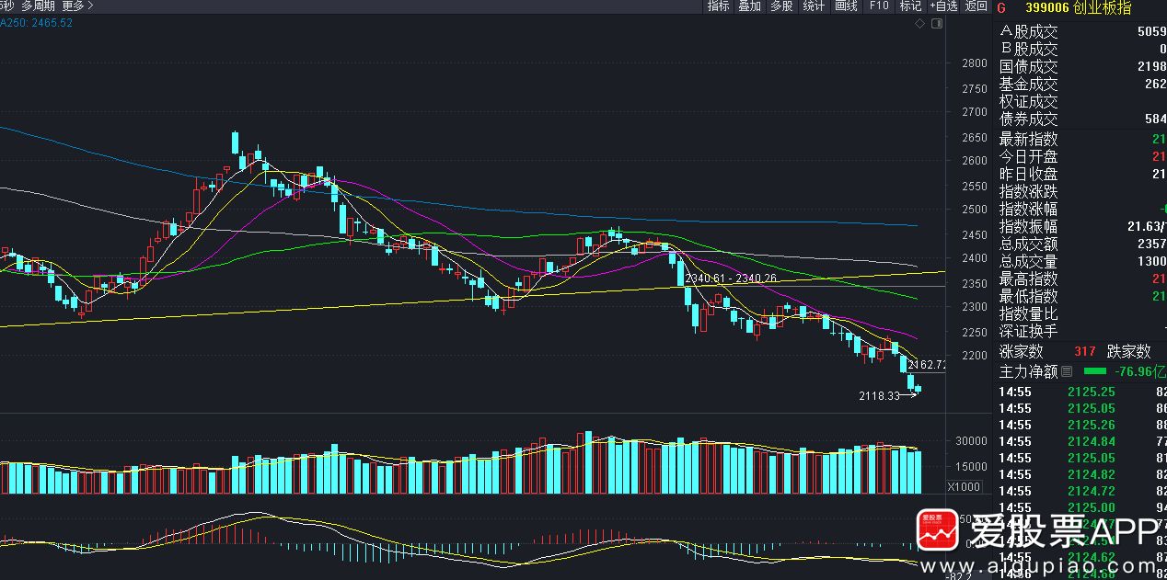Expand the 更多 more periods dropdown

click(76, 6)
